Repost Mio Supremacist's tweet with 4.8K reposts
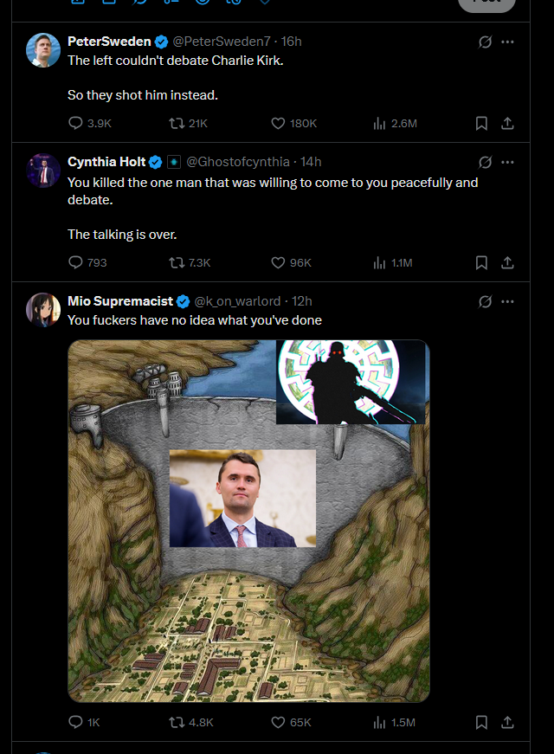 pos(177,722)
